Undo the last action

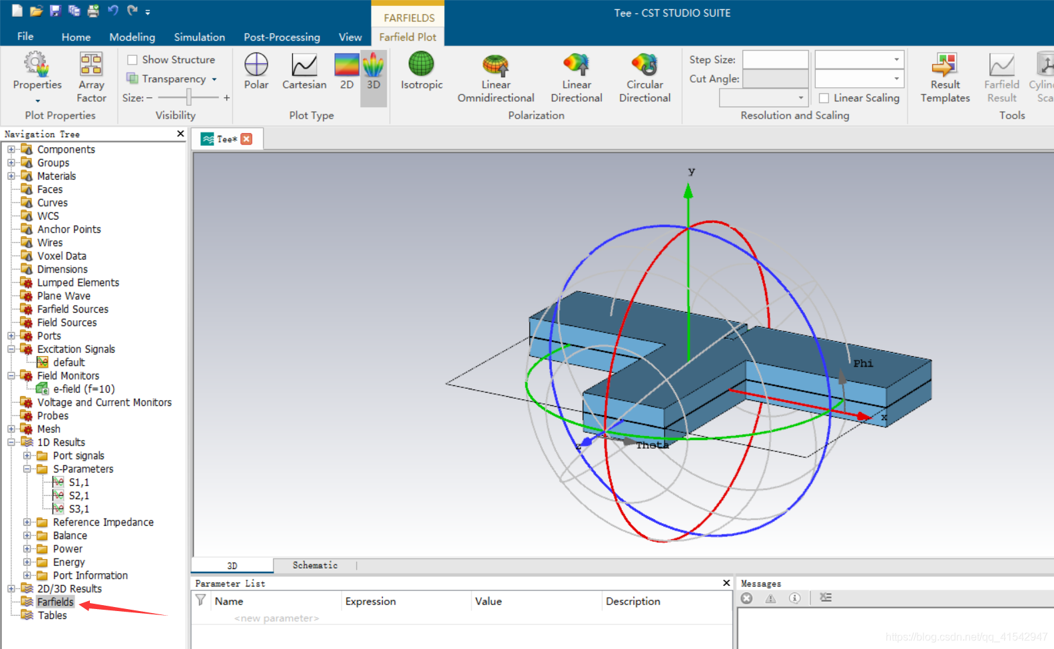point(113,11)
